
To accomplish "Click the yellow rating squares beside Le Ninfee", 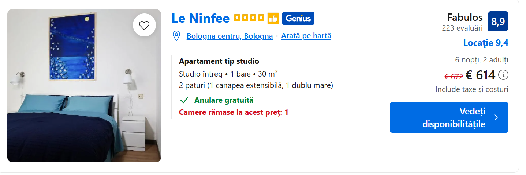I will click(x=249, y=18).
